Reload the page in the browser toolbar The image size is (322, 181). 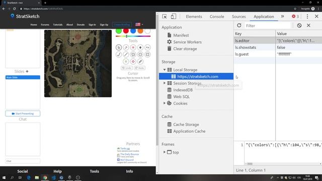coord(15,9)
